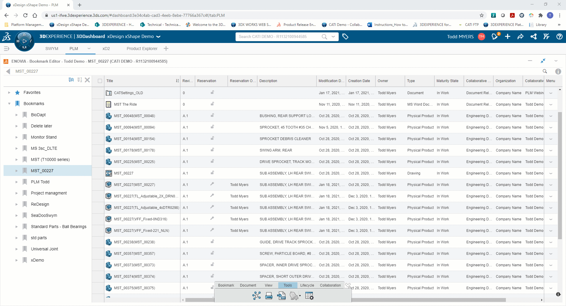
Task: Open the tools/content cross icon in top bar
Action: point(546,36)
